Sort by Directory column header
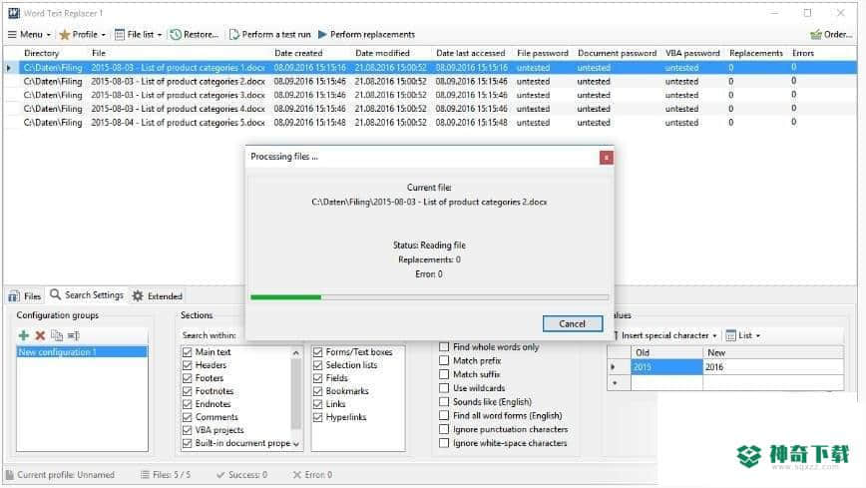Screen dimensions: 866x488 click(x=42, y=53)
